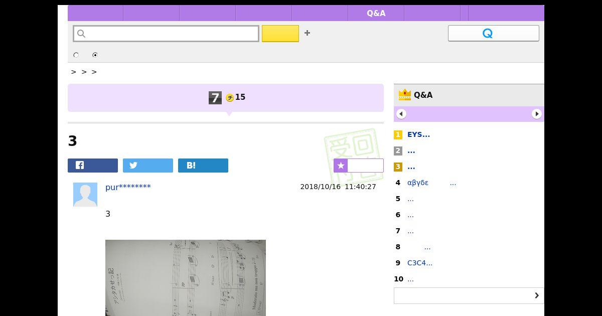Click the chevron box below ranking list
Viewport: 602px width, 316px height.
point(469,295)
